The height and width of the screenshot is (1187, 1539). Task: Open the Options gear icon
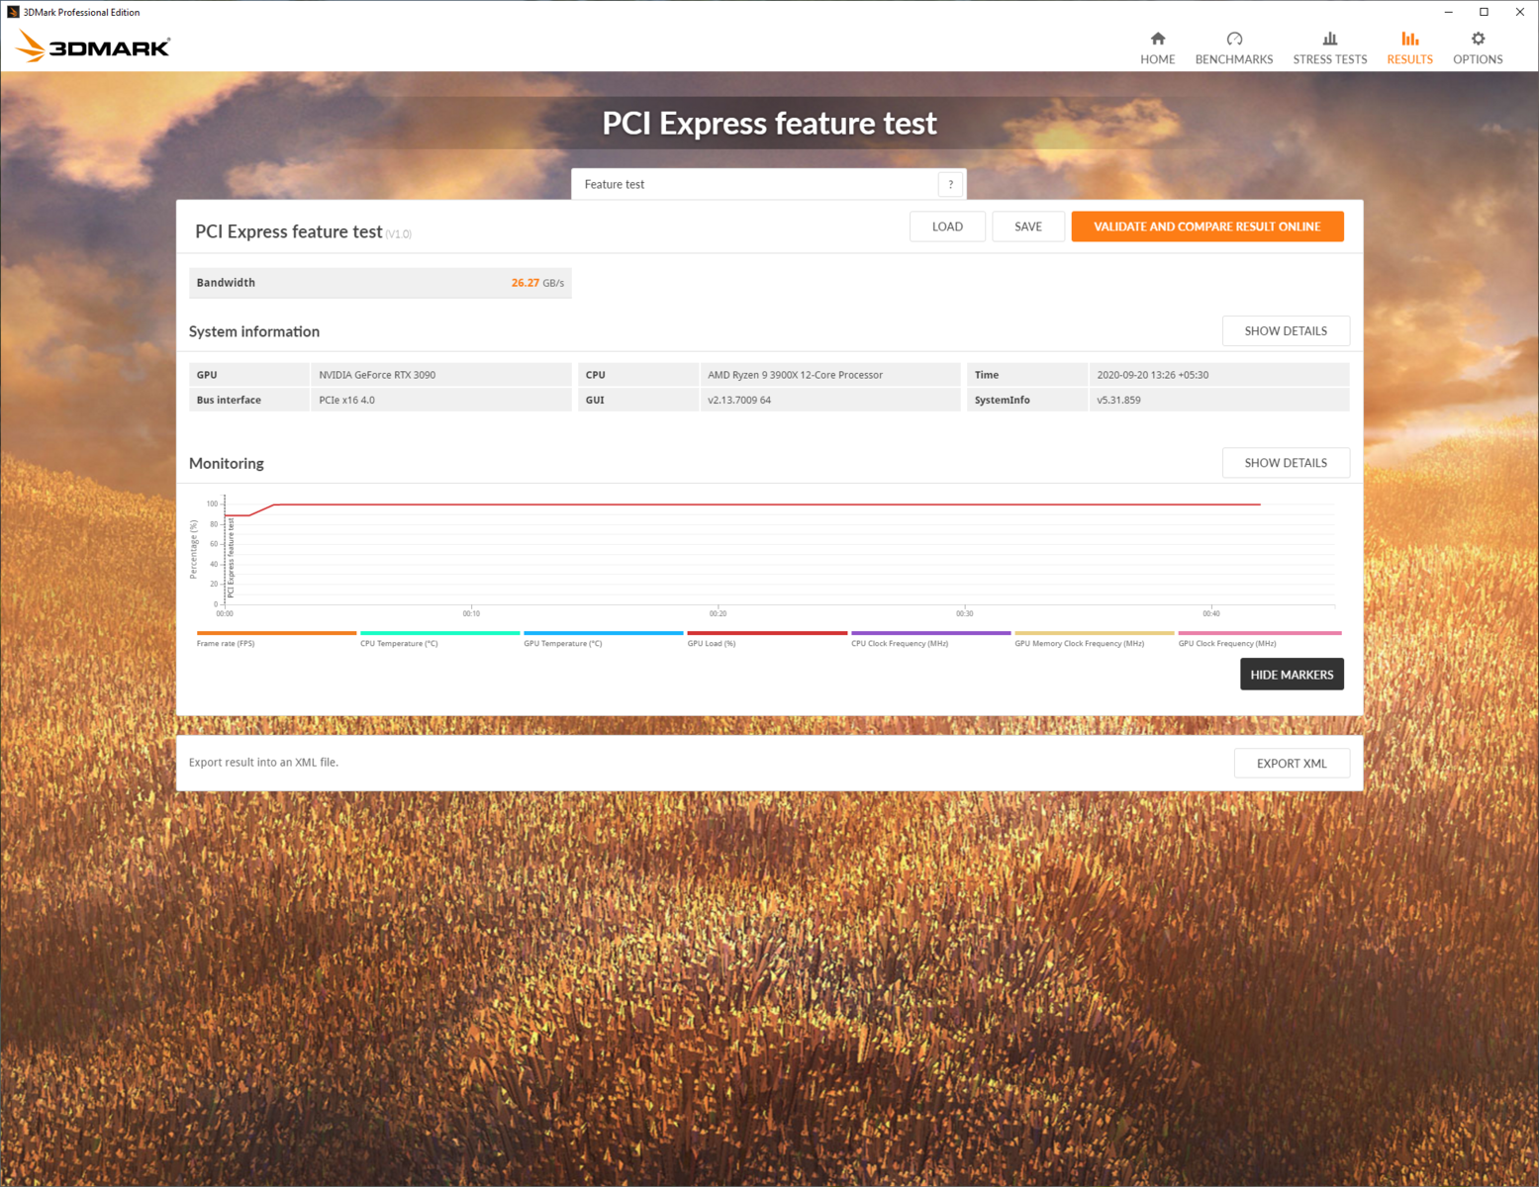click(x=1478, y=39)
